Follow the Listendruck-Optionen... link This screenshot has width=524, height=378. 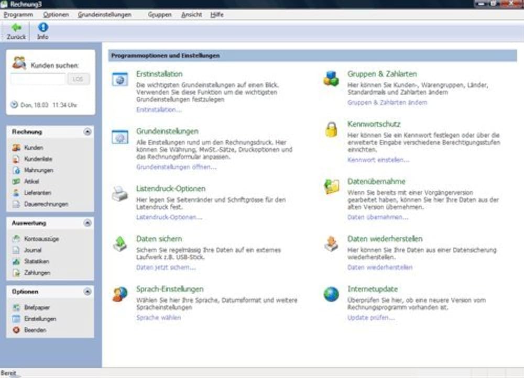click(x=169, y=217)
